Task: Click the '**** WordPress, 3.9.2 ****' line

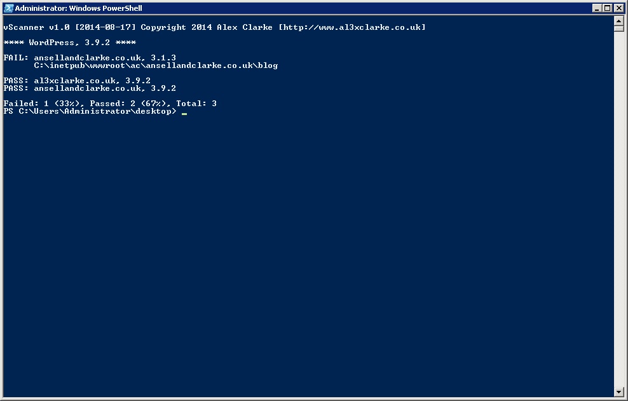Action: click(70, 43)
